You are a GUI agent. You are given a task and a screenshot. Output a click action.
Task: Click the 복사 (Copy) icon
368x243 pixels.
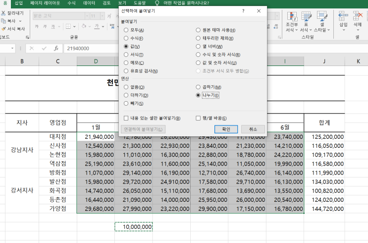3,21
